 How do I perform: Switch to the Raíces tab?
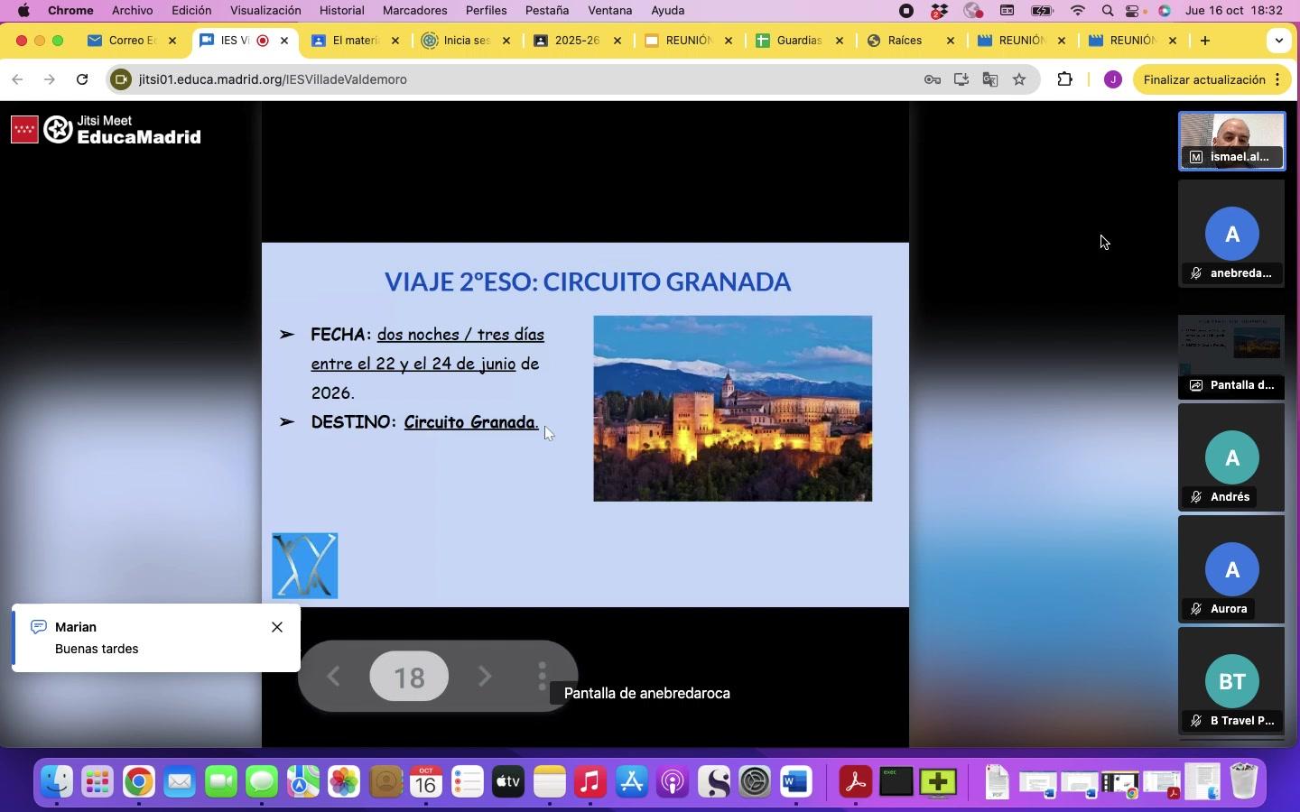(x=912, y=41)
